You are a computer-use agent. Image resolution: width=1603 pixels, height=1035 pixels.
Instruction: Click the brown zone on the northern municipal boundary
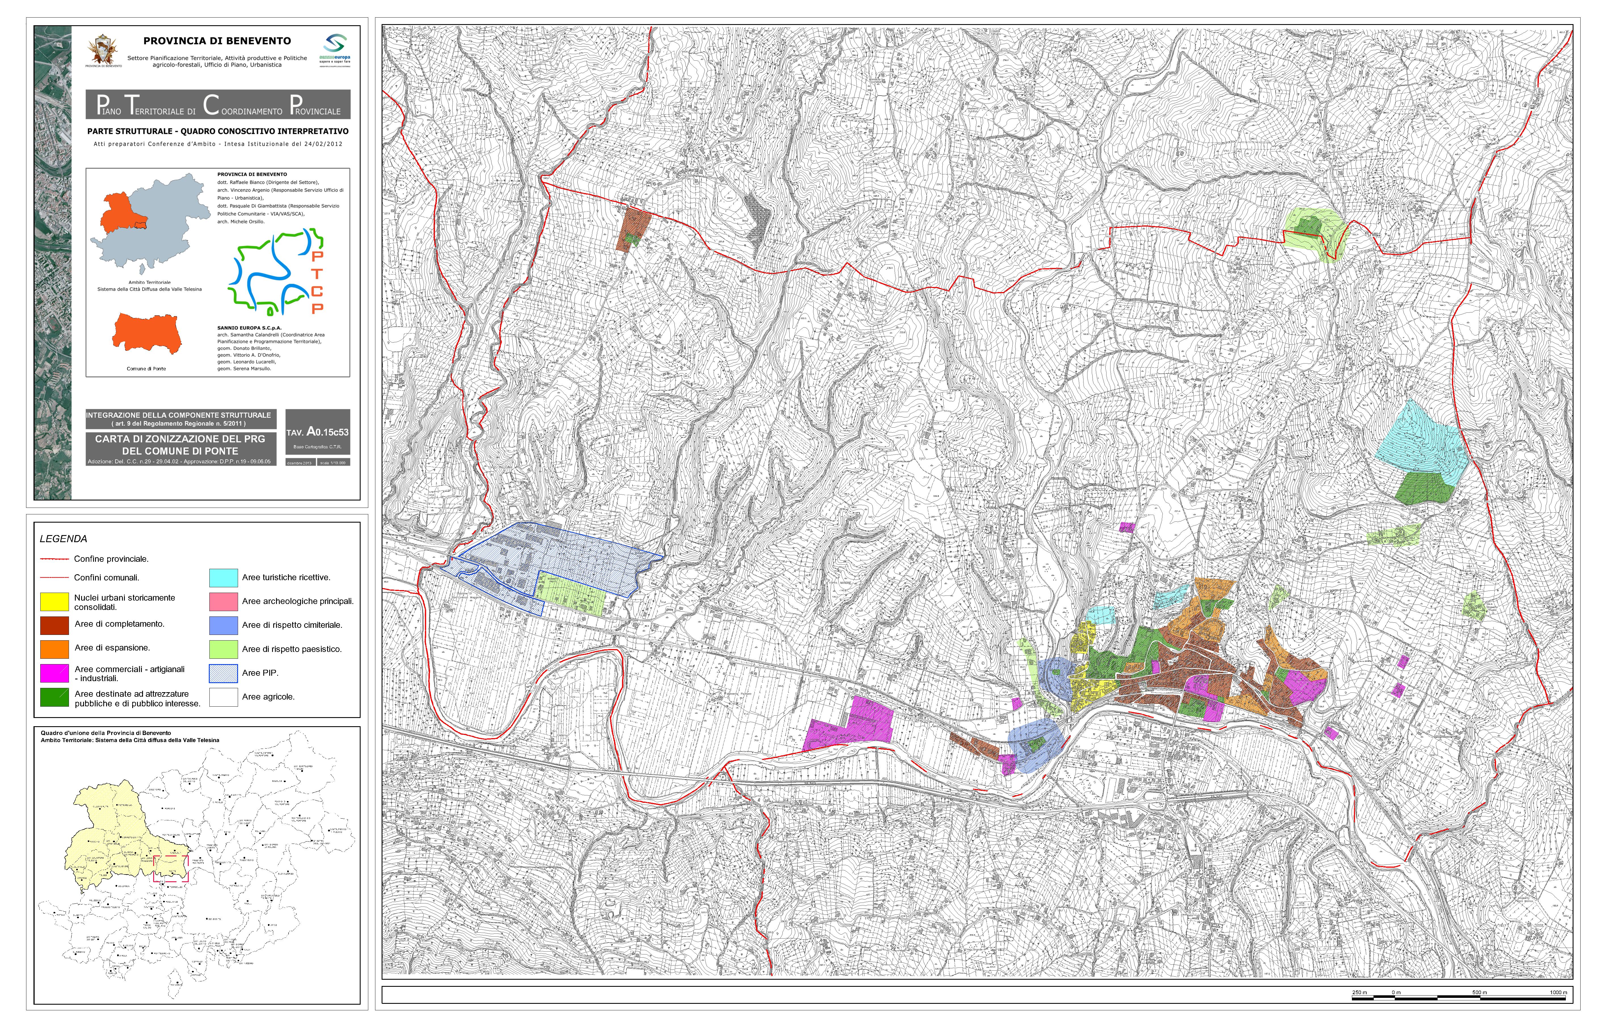(634, 229)
